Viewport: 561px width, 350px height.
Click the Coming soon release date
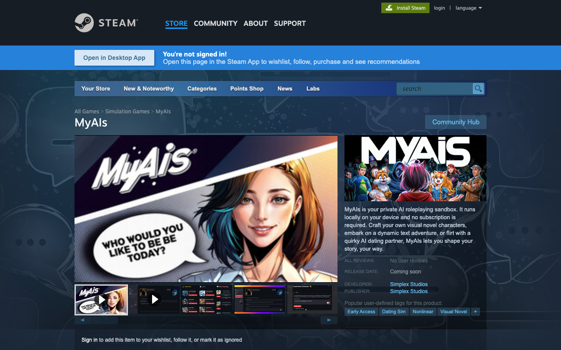click(x=405, y=272)
